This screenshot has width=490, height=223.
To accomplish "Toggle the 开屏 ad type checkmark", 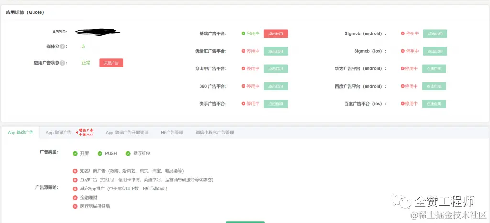I will click(75, 153).
